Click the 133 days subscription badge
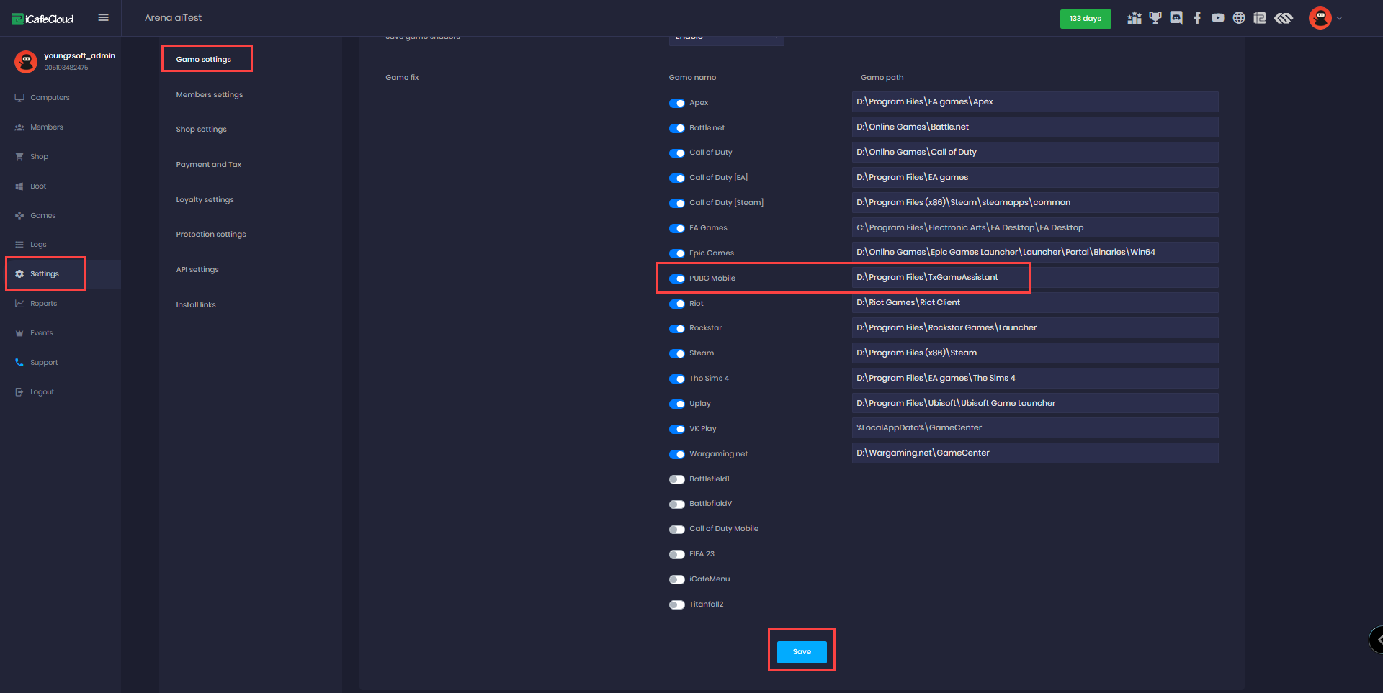The width and height of the screenshot is (1383, 693). coord(1086,18)
